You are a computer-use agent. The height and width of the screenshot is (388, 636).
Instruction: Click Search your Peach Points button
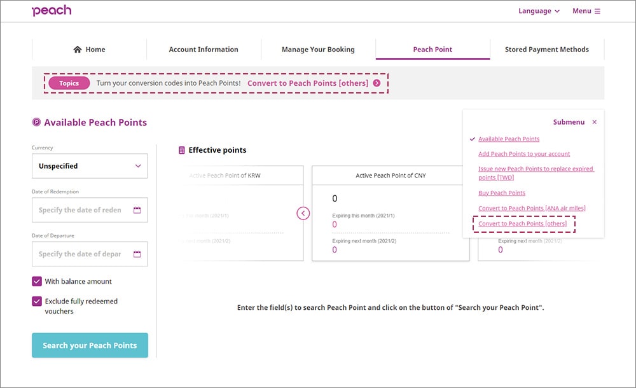point(90,345)
